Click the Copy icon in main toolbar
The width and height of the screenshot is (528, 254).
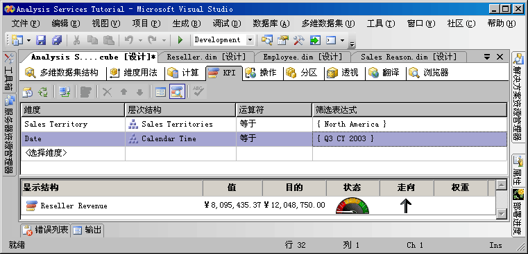pyautogui.click(x=92, y=40)
